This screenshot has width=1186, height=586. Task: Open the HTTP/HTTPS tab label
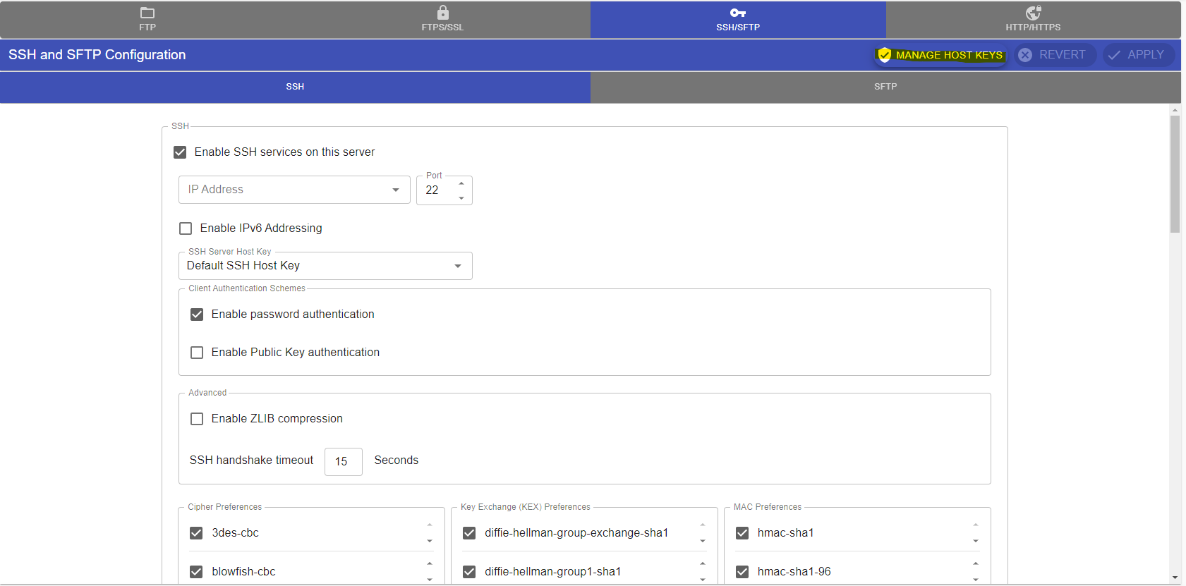(x=1033, y=28)
